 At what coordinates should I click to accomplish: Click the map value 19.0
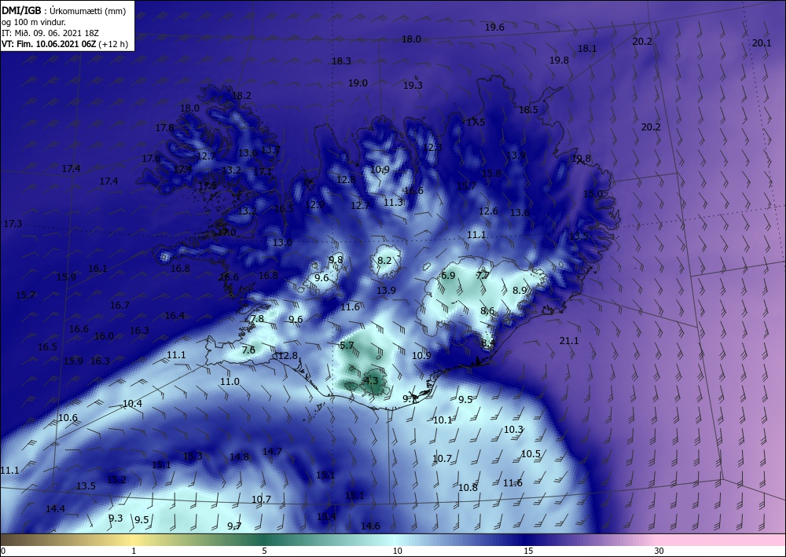pyautogui.click(x=358, y=83)
